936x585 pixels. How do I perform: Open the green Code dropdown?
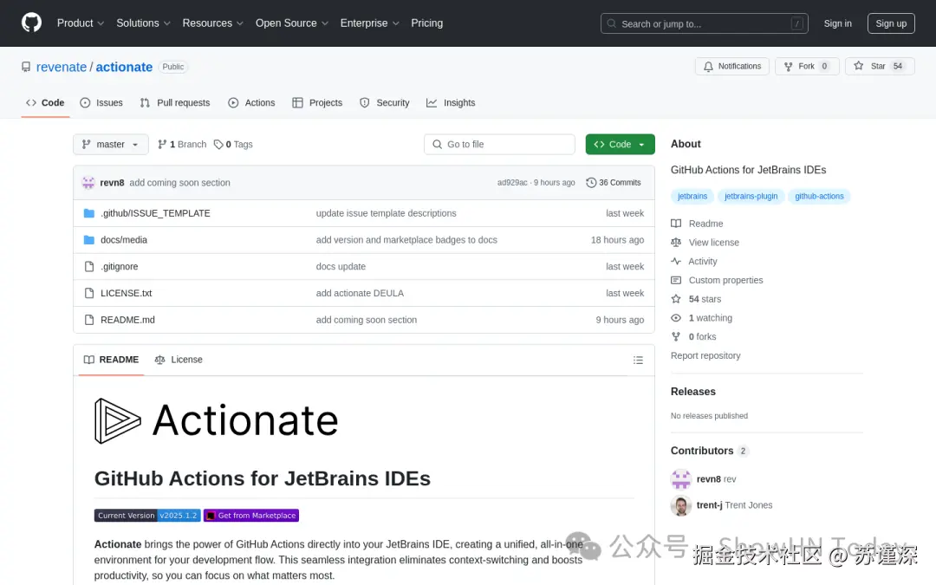click(620, 145)
